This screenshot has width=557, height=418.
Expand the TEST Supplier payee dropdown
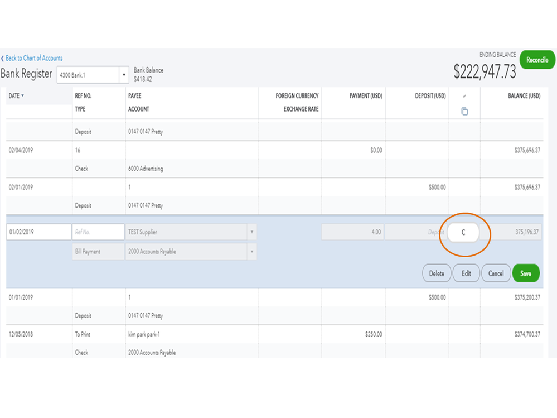coord(252,232)
